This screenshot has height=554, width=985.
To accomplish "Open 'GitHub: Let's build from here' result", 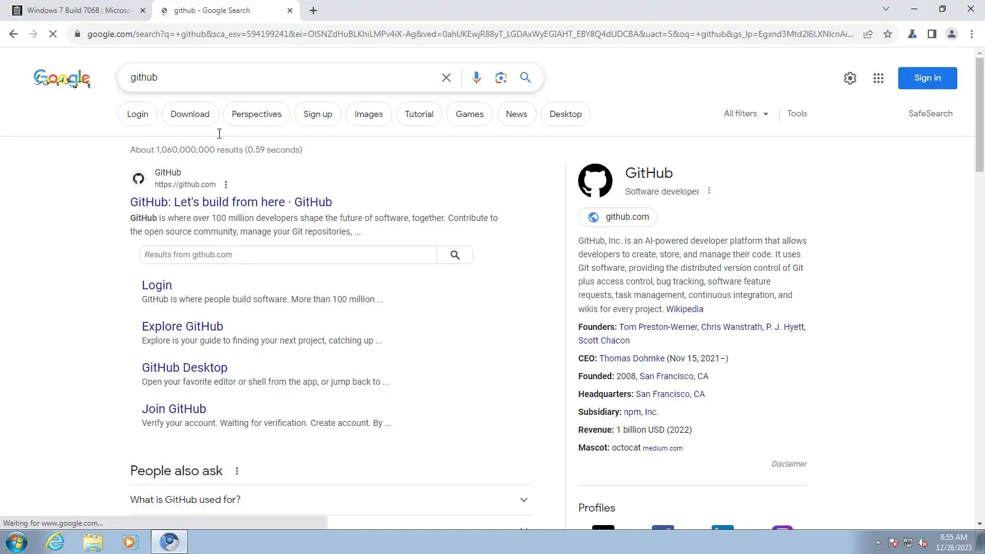I will pos(231,202).
